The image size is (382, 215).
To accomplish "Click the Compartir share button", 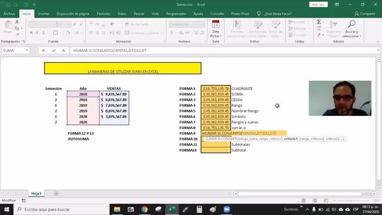I will (365, 14).
